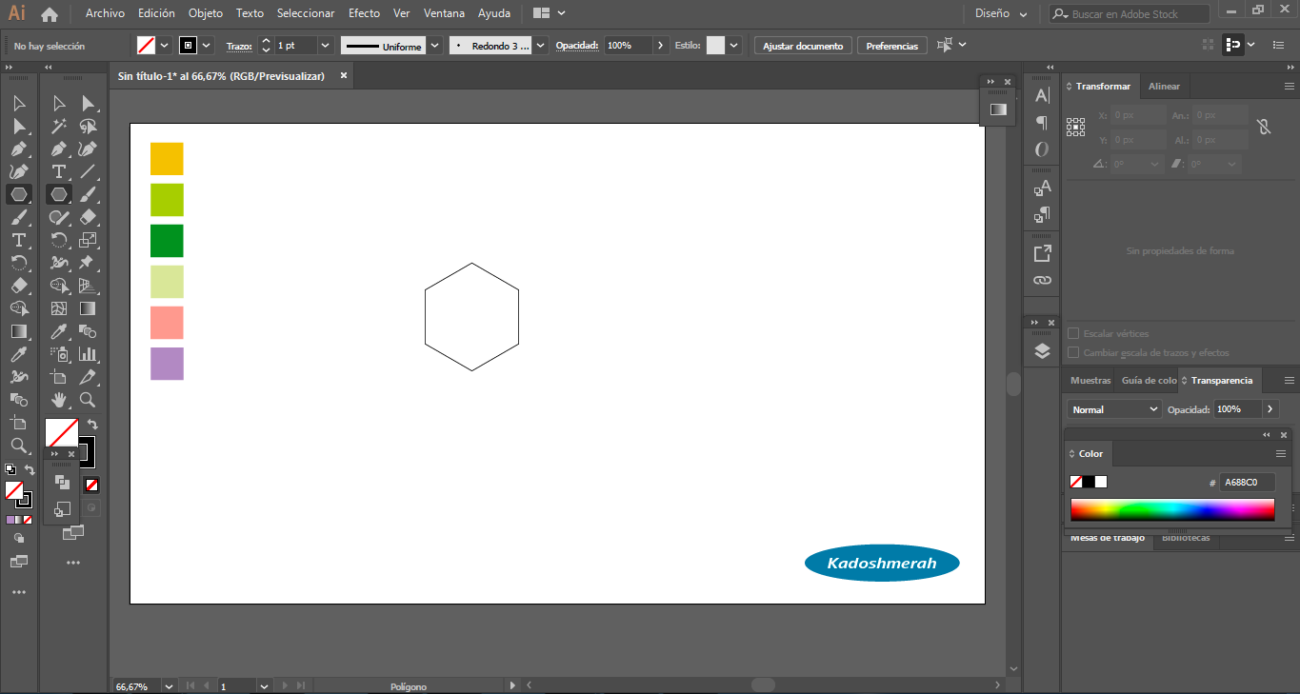1300x694 pixels.
Task: Open the Normal blending mode dropdown
Action: [1113, 409]
